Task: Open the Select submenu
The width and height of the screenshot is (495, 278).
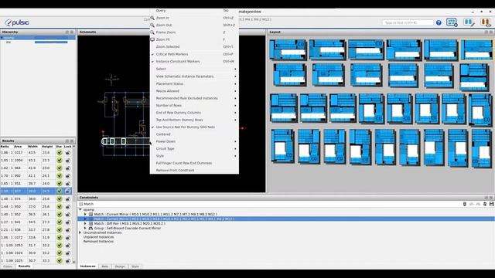Action: pyautogui.click(x=194, y=69)
